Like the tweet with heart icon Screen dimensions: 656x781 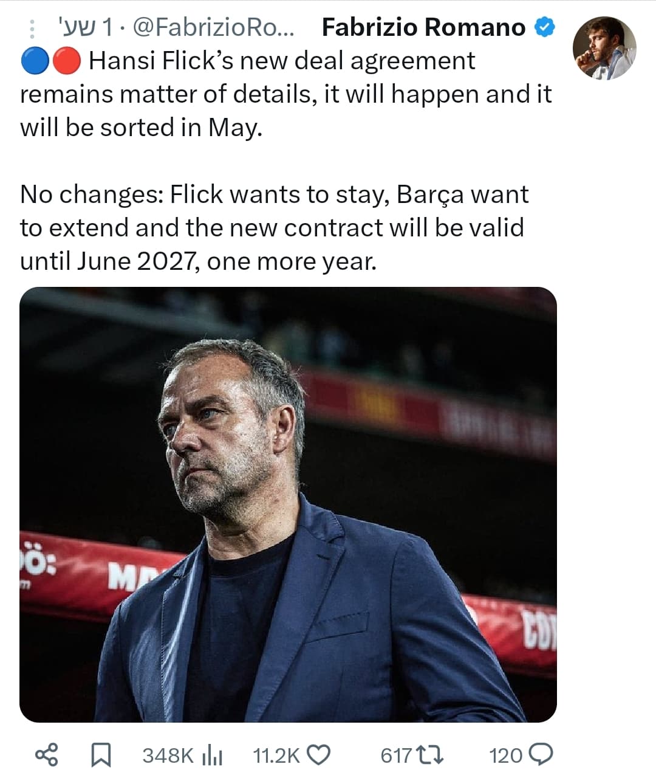point(319,755)
